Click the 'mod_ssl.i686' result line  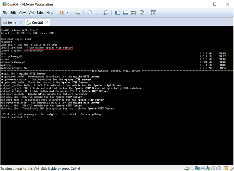point(41,106)
